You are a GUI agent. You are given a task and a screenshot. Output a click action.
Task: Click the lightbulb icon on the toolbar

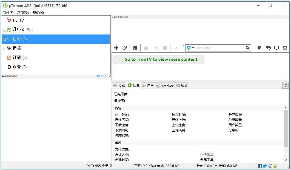pos(259,48)
